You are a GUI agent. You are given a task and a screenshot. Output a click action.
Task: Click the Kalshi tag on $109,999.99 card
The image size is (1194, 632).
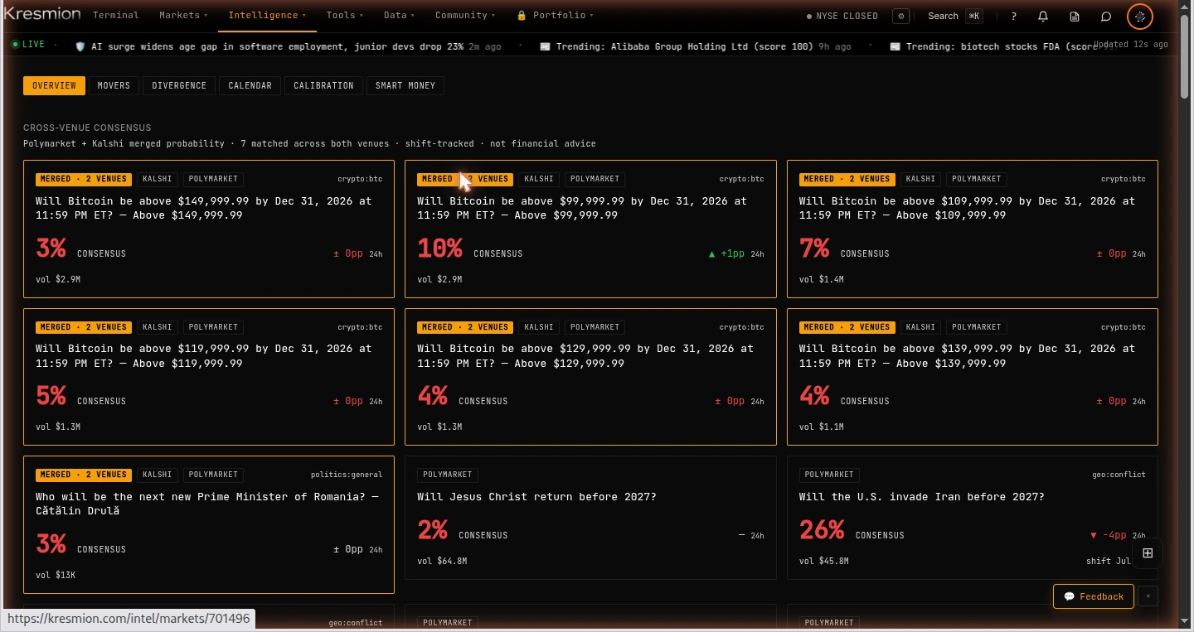[x=920, y=179]
